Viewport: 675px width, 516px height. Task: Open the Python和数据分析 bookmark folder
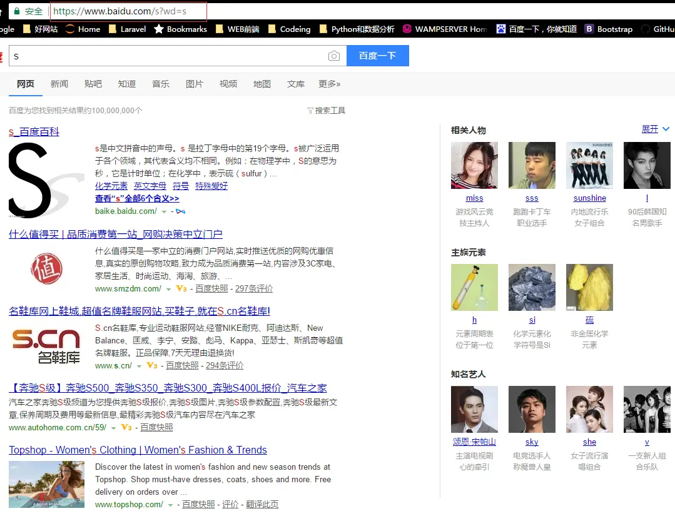357,29
